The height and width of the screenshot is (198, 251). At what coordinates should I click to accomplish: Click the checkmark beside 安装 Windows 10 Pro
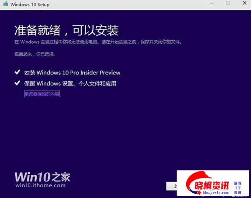[x=17, y=72]
